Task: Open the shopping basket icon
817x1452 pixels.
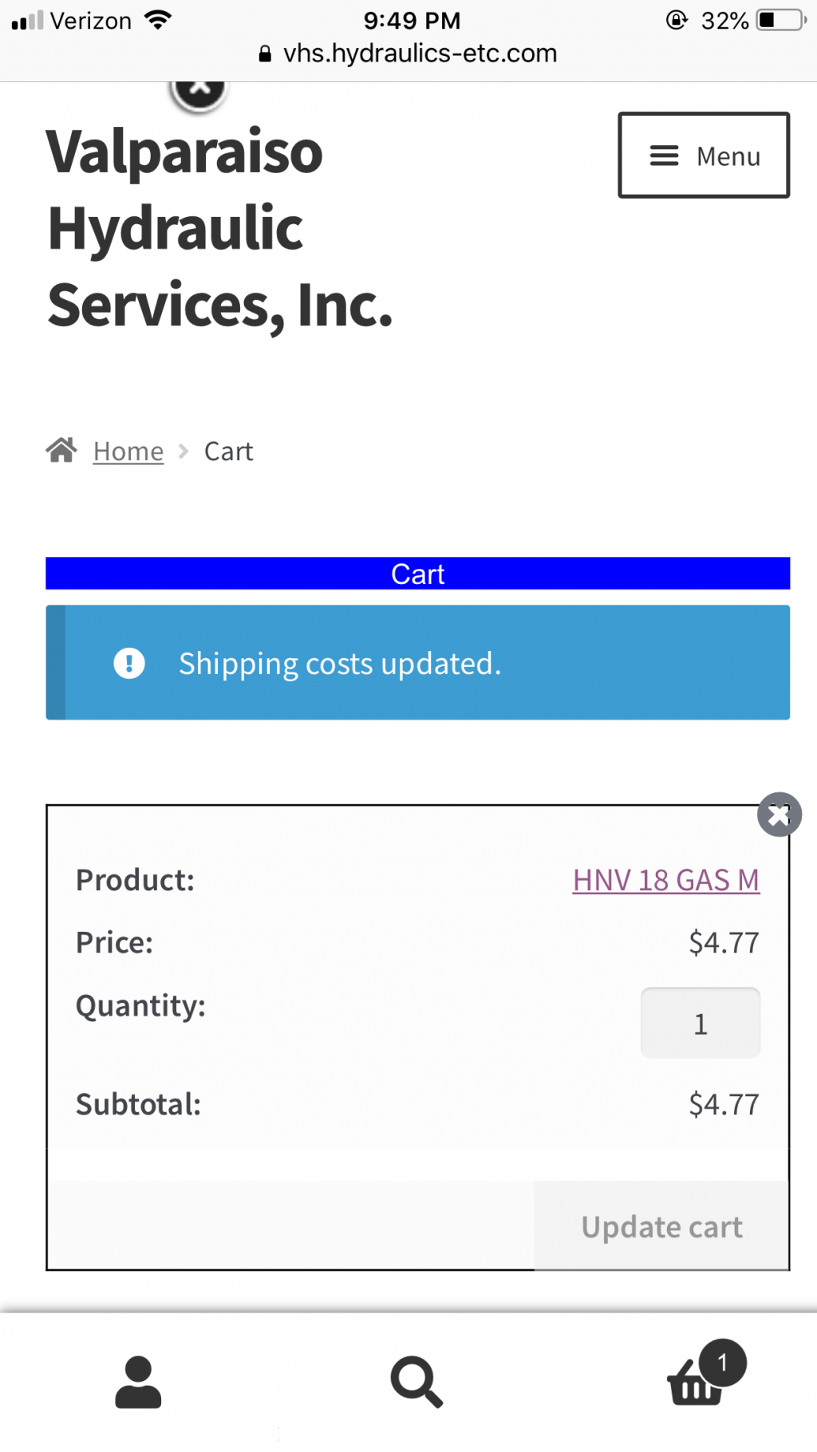Action: [x=696, y=1384]
